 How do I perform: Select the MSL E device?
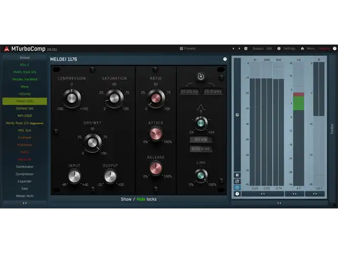pyautogui.click(x=25, y=65)
